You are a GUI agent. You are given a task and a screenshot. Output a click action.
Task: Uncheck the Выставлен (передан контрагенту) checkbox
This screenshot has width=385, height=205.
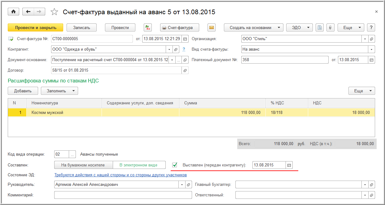click(175, 165)
